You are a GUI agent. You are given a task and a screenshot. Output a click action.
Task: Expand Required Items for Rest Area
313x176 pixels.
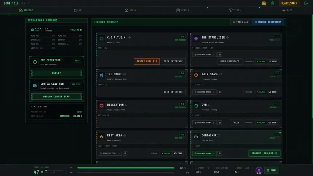coord(110,153)
